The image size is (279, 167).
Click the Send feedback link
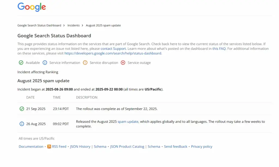175,147
